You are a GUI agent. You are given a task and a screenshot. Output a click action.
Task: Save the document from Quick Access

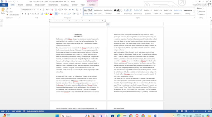pyautogui.click(x=6, y=2)
